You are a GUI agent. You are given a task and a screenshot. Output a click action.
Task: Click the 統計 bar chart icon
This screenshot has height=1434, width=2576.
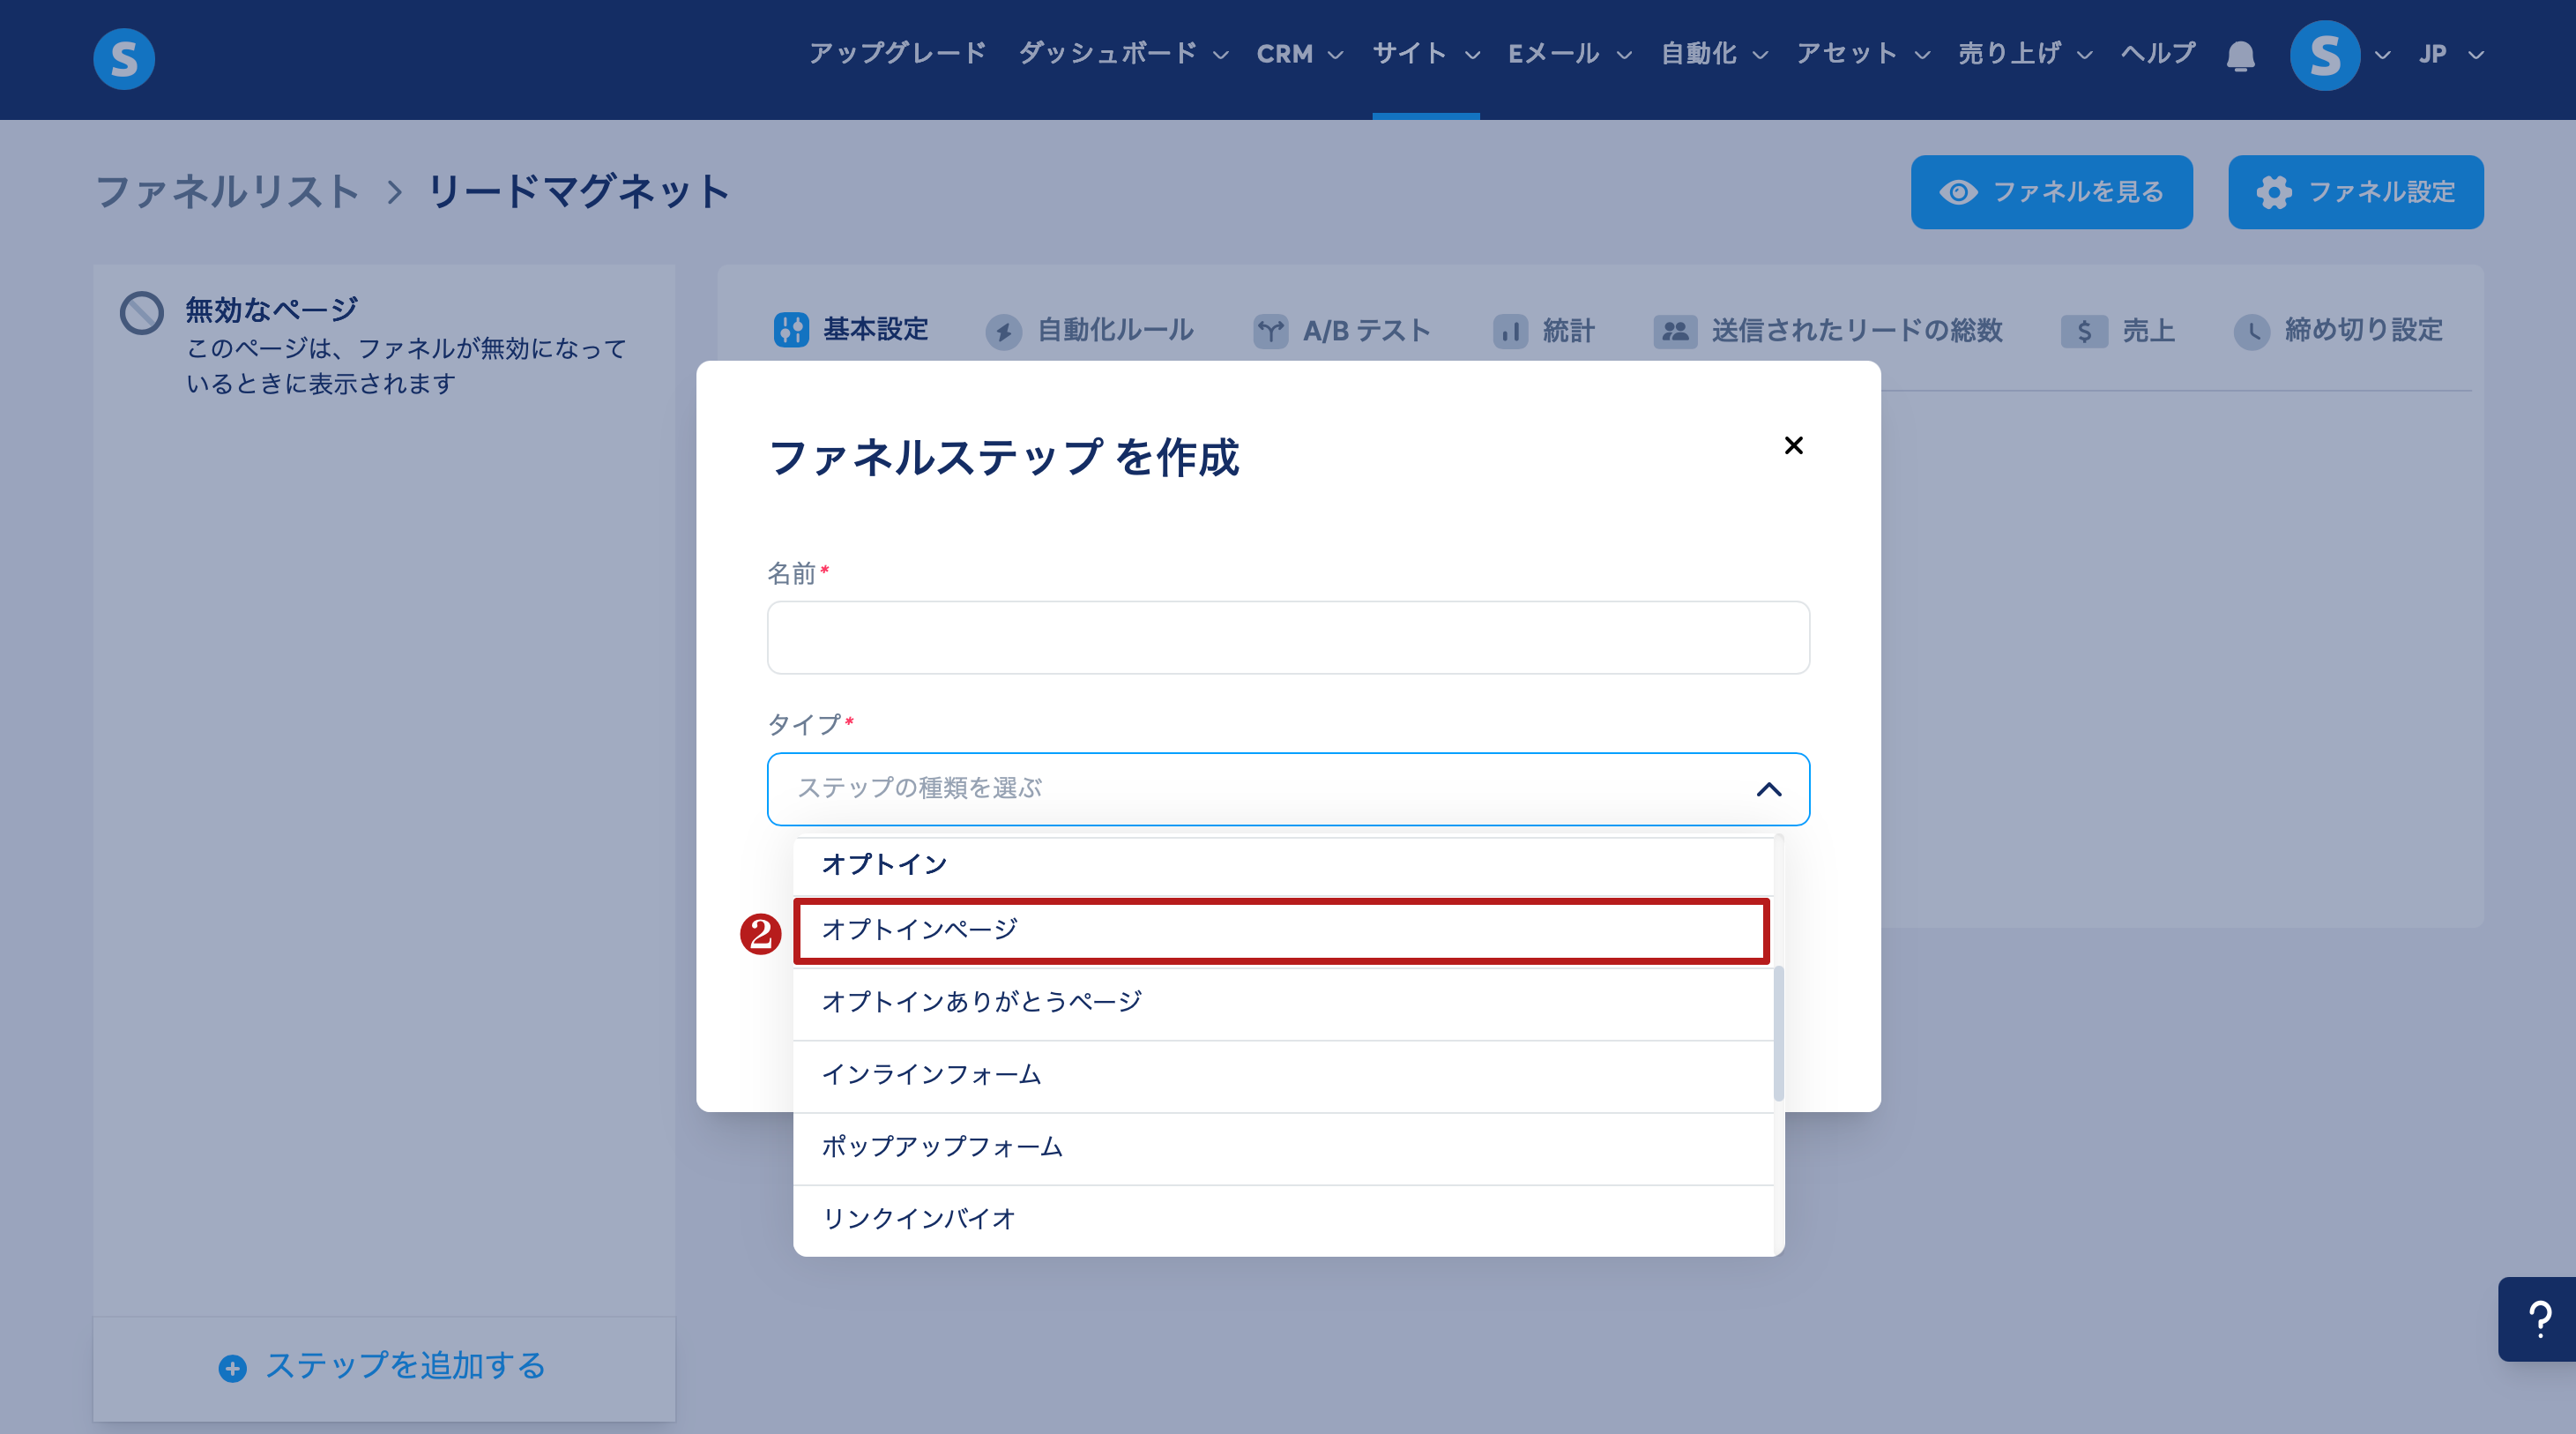1511,332
